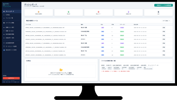Viewport: 177px width, 100px height.
Task: Click the 最近の連携ファイル panel heading
Action: [x=32, y=21]
